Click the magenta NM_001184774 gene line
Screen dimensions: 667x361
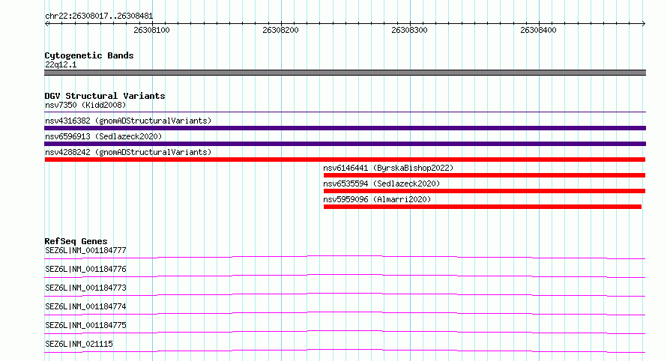(345, 313)
